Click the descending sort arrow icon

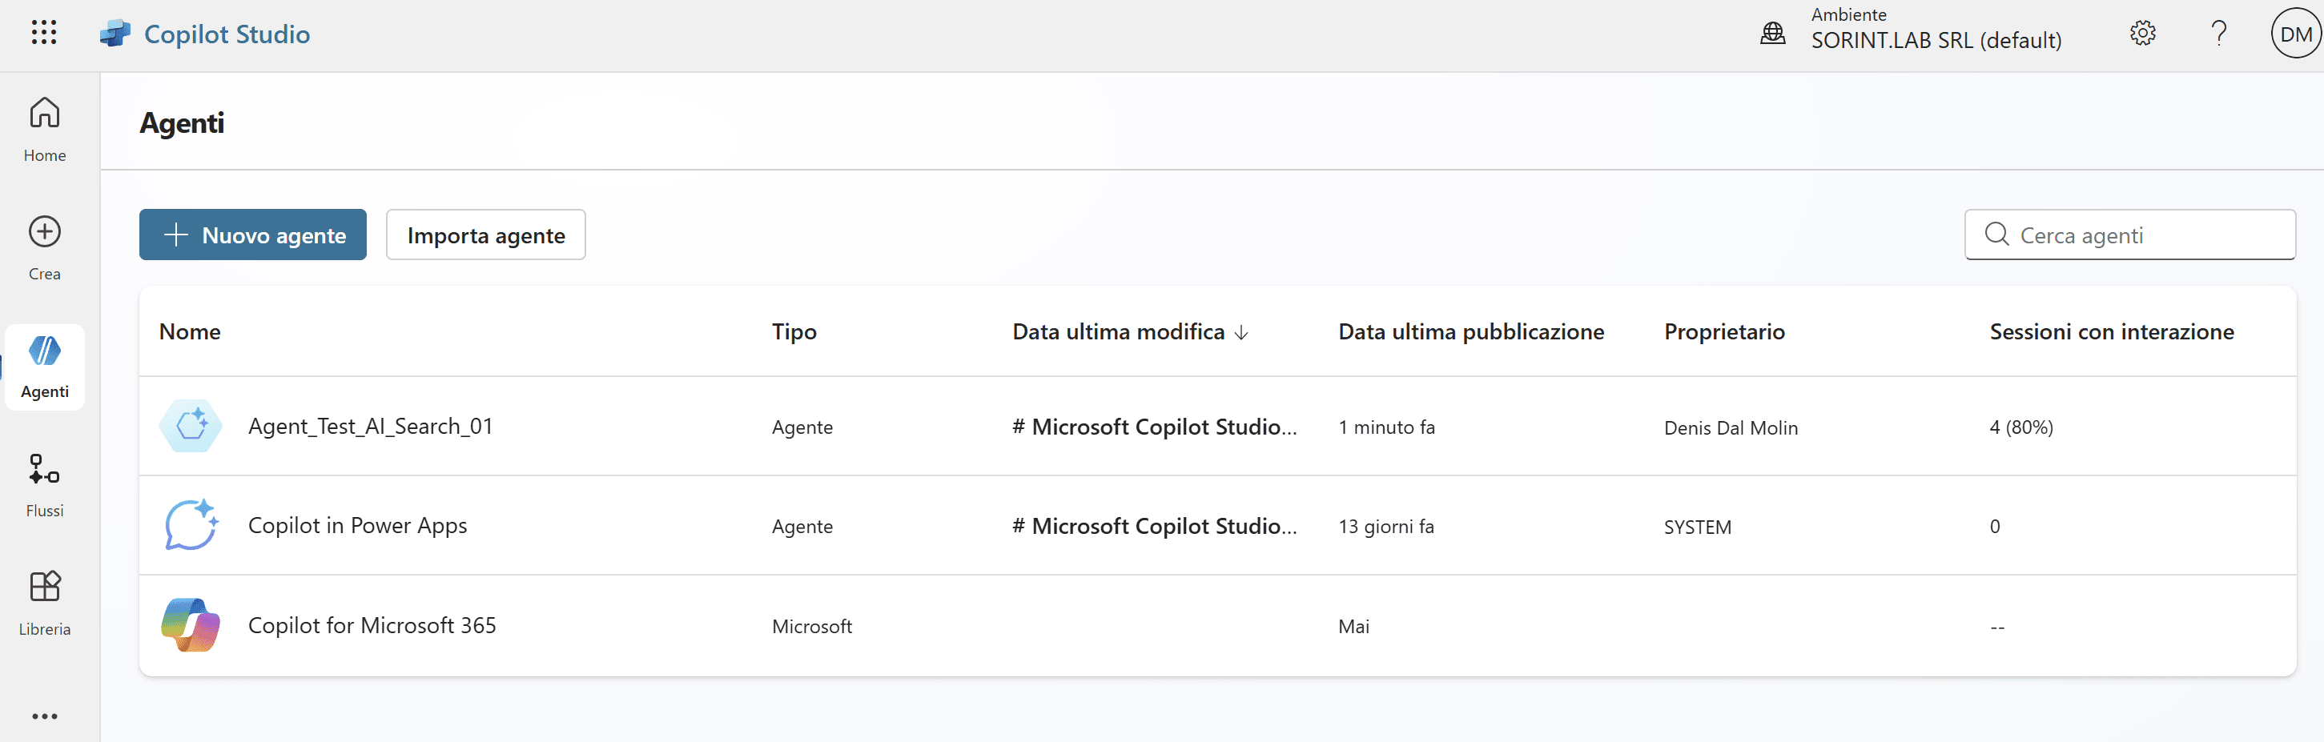pos(1241,333)
